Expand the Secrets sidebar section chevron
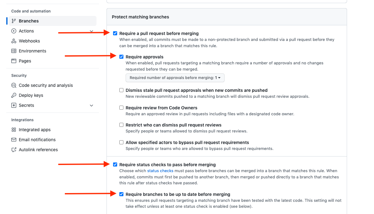This screenshot has width=374, height=214. tap(91, 105)
